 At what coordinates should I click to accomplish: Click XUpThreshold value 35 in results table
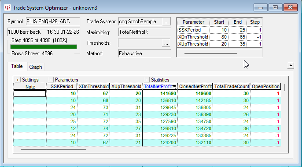(x=126, y=121)
